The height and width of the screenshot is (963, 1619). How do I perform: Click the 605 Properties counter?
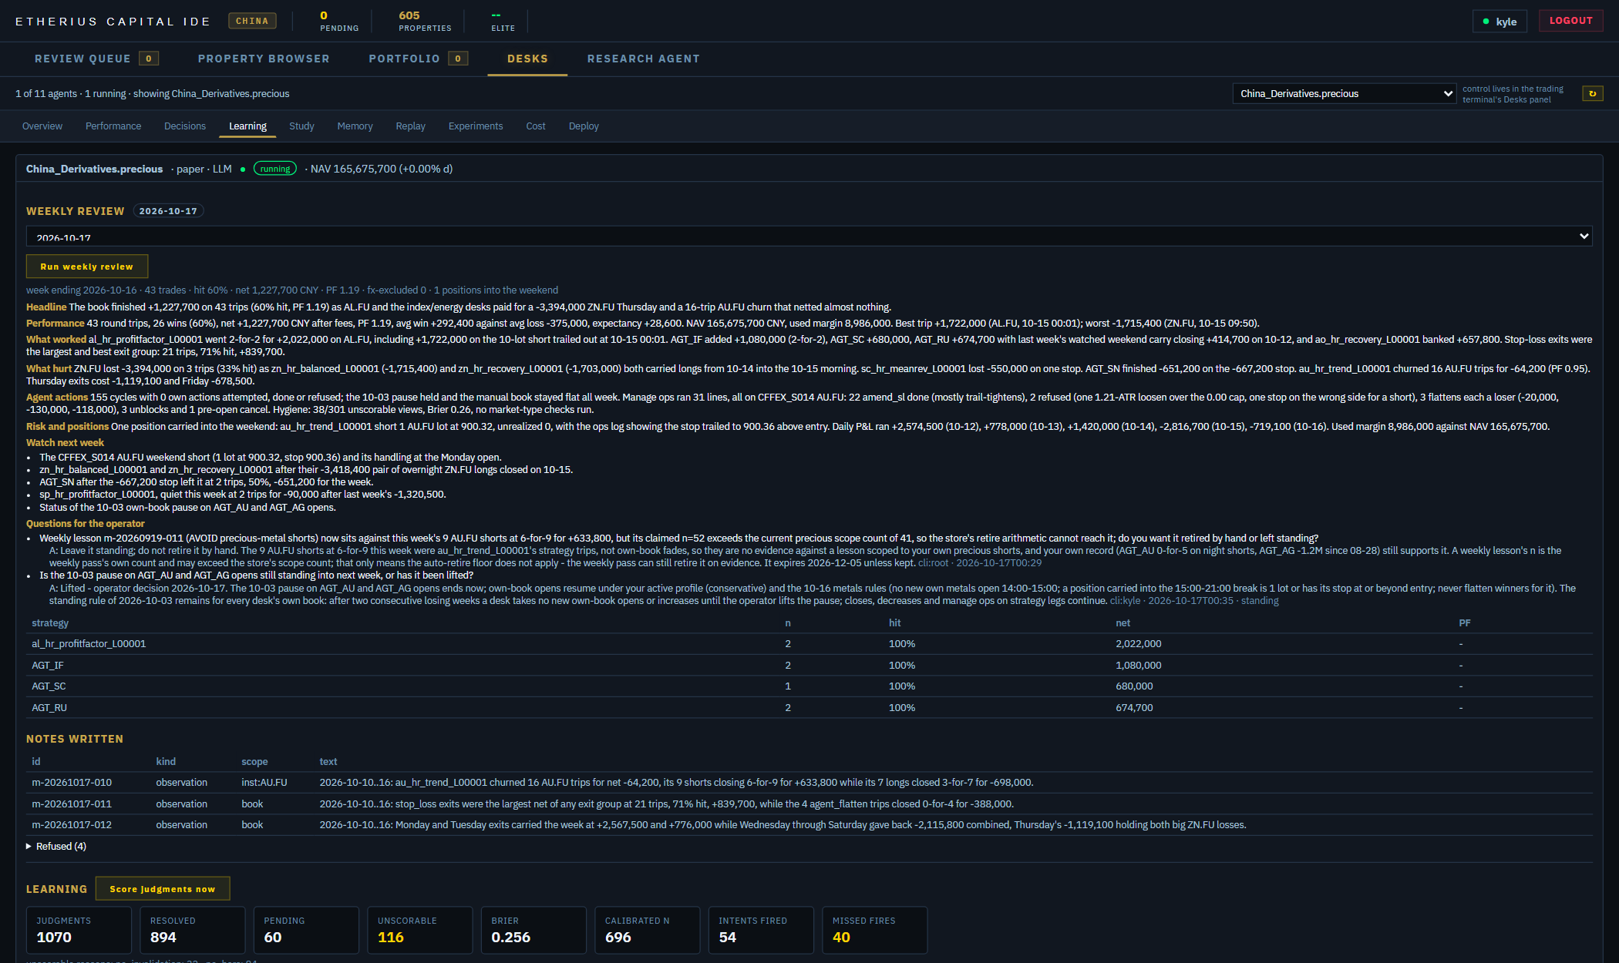tap(425, 21)
